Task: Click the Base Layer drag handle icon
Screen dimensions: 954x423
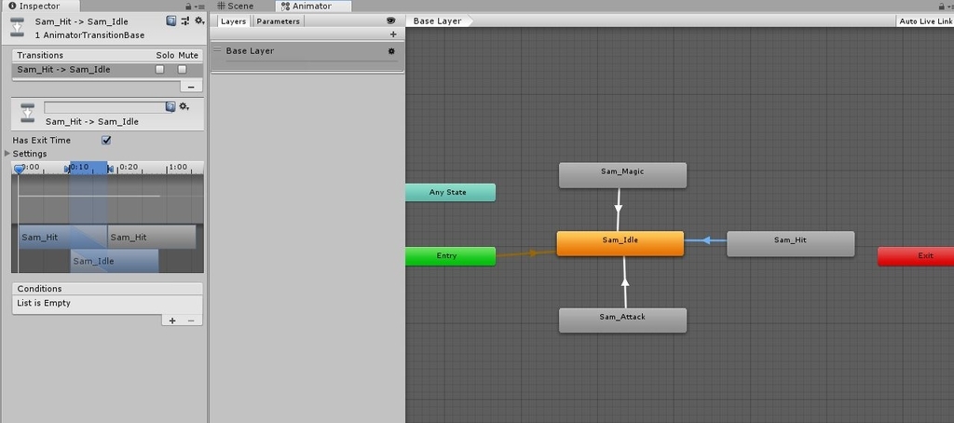Action: click(x=217, y=49)
